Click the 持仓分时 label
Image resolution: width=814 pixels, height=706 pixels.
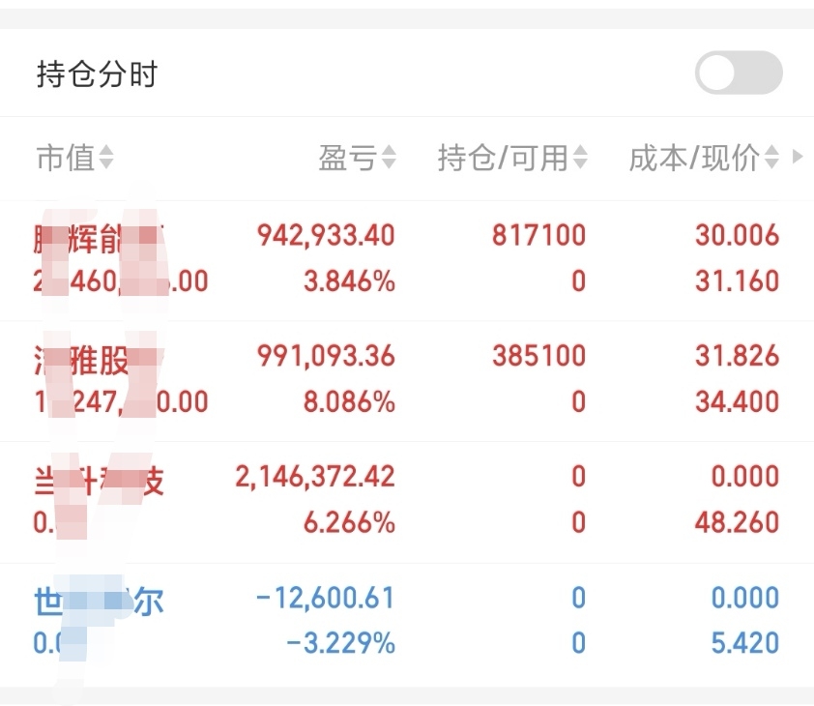point(97,74)
